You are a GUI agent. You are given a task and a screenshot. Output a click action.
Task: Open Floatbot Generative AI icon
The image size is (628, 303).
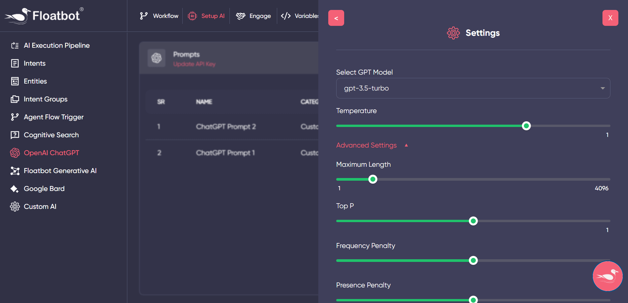tap(15, 171)
